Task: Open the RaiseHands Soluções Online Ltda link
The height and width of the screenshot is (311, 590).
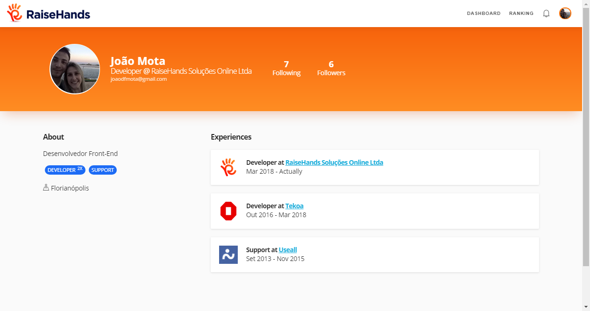Action: pyautogui.click(x=334, y=163)
